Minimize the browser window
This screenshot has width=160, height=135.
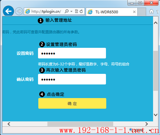point(132,3)
